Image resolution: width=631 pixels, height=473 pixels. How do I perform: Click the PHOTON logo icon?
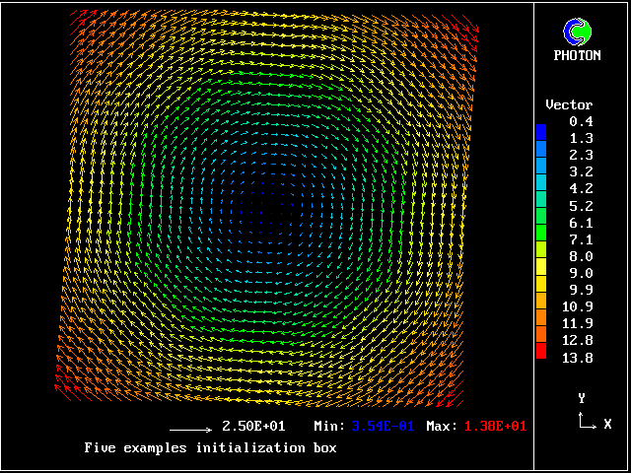[x=577, y=33]
